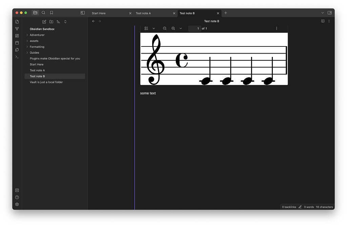Click the PDF page number input field
Viewport: 347px width, 226px height.
click(x=194, y=28)
